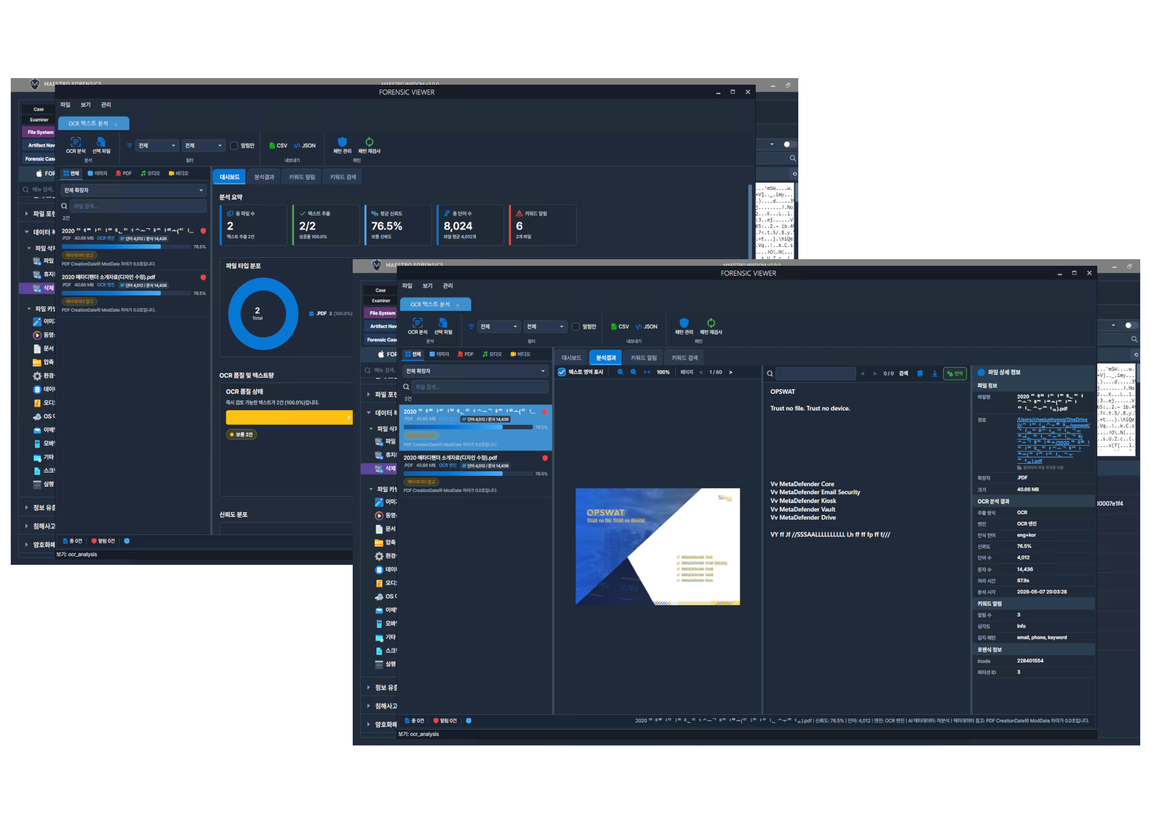Open 전체 확장자 dropdown in back Forensic Viewer
This screenshot has width=1151, height=824.
pos(133,190)
